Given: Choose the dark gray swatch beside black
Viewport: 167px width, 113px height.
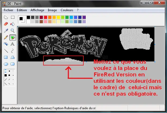Looking at the screenshot, I should tap(33, 17).
